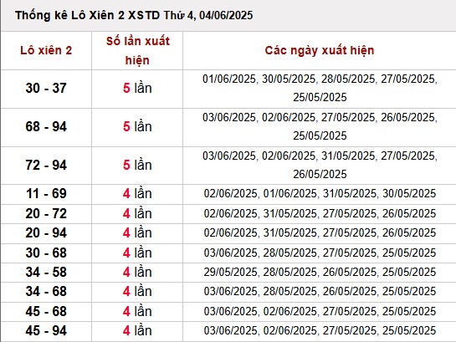Select the pair 30 - 37 cell
The width and height of the screenshot is (456, 342).
tap(46, 89)
